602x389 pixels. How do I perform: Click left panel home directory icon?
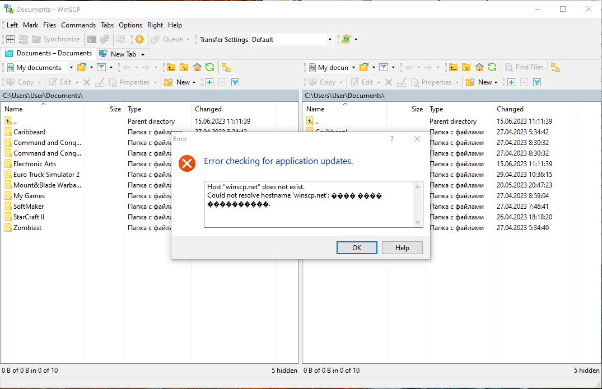[x=197, y=67]
